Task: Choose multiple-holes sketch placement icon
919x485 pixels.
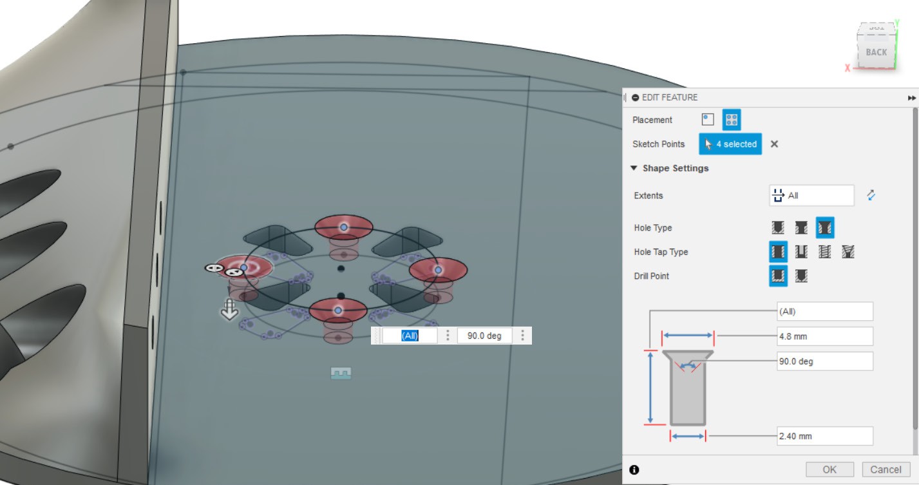Action: click(732, 119)
